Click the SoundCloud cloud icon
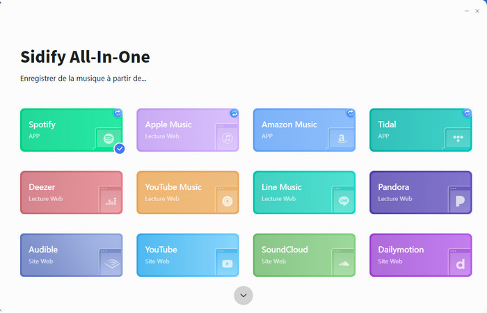This screenshot has height=313, width=487. pos(343,264)
